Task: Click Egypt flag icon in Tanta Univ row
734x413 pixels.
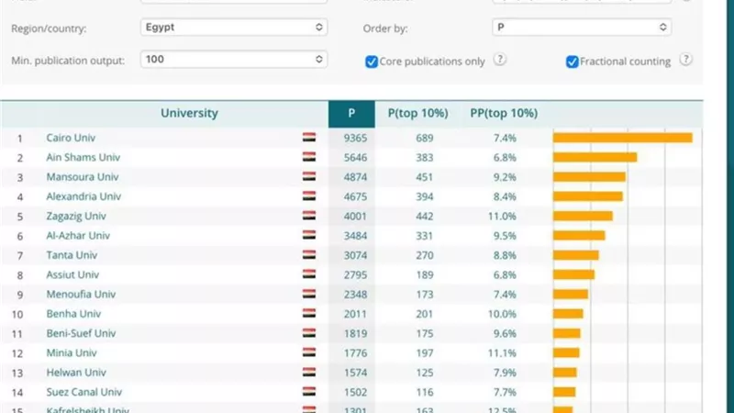Action: [309, 255]
